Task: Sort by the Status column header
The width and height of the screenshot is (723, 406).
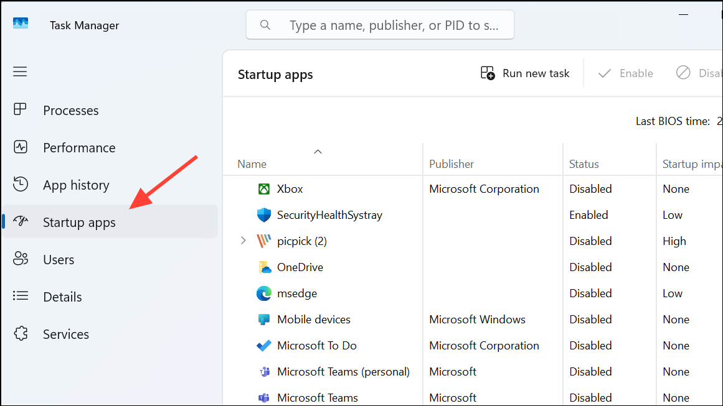Action: (x=584, y=164)
